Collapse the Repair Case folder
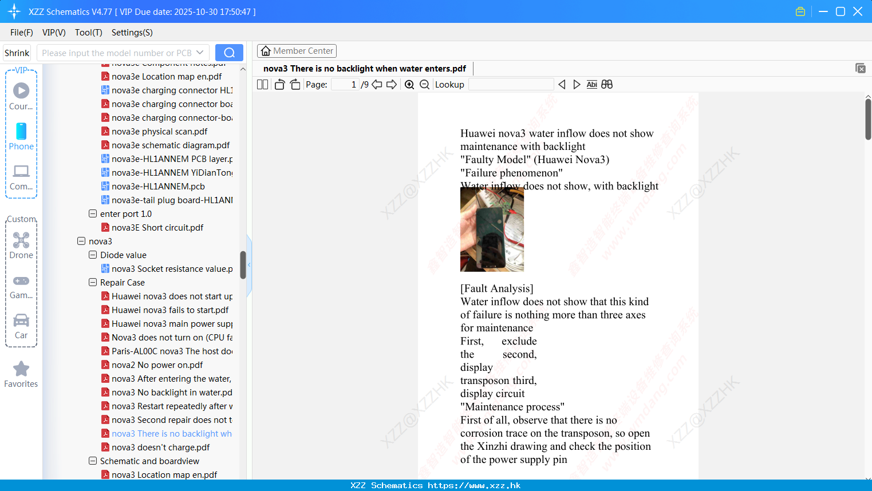Image resolution: width=872 pixels, height=491 pixels. click(x=93, y=283)
